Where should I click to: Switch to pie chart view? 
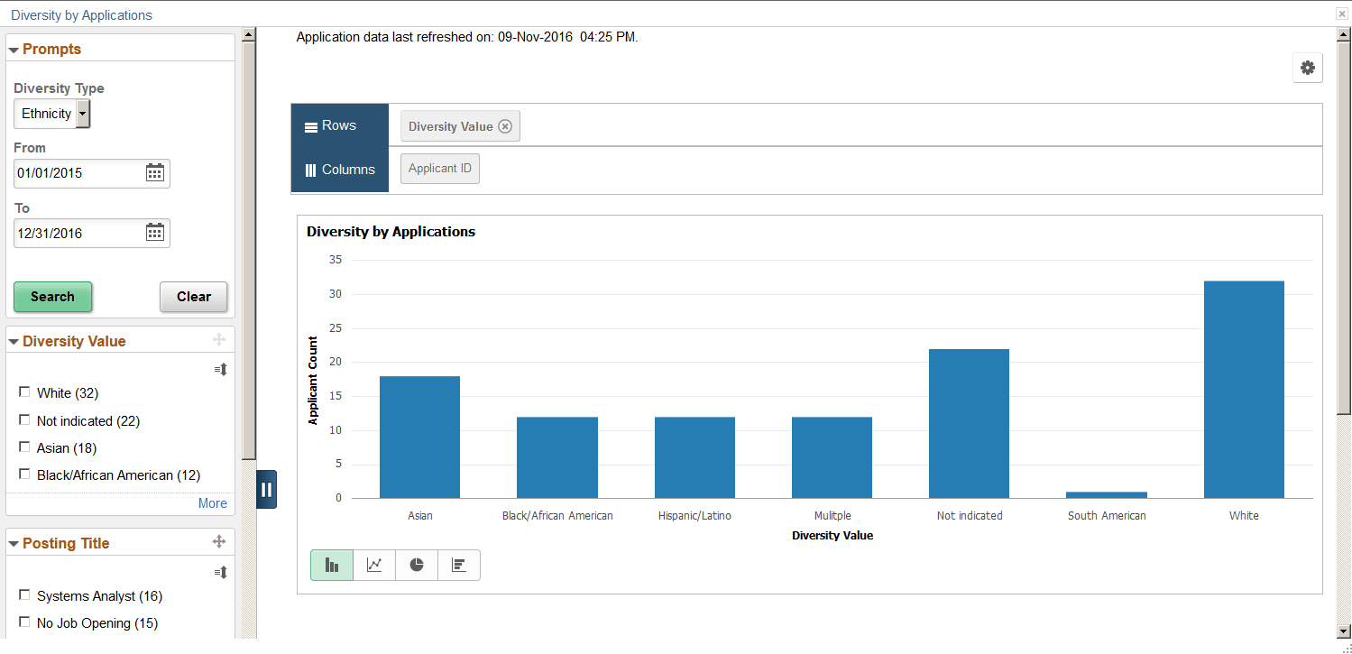click(x=417, y=565)
